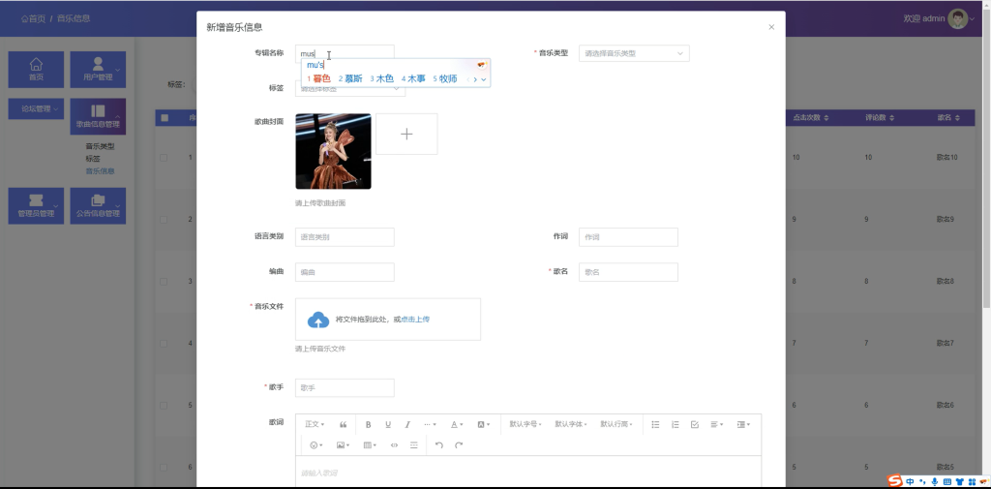Toggle Sogou punctuation mode icon
The width and height of the screenshot is (991, 489).
coord(922,482)
